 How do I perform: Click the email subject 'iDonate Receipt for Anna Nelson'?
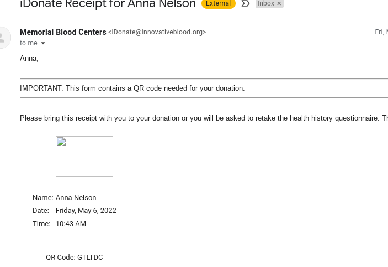(108, 4)
